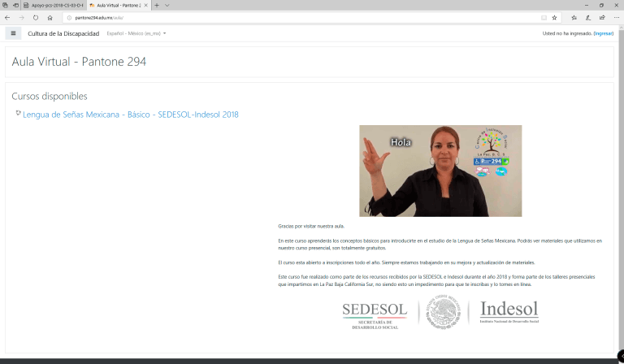
Task: Click the Ingresar login link
Action: click(603, 33)
